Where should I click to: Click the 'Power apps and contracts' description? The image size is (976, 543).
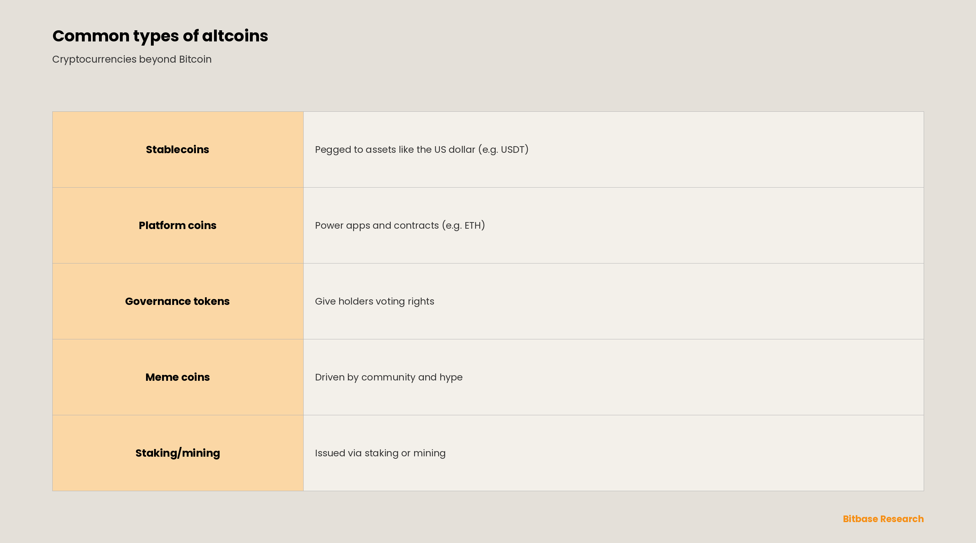point(376,226)
